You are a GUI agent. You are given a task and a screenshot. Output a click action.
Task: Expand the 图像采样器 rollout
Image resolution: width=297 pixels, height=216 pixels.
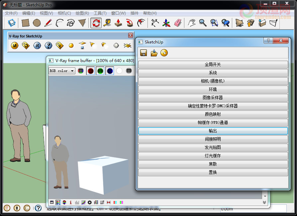pyautogui.click(x=213, y=98)
